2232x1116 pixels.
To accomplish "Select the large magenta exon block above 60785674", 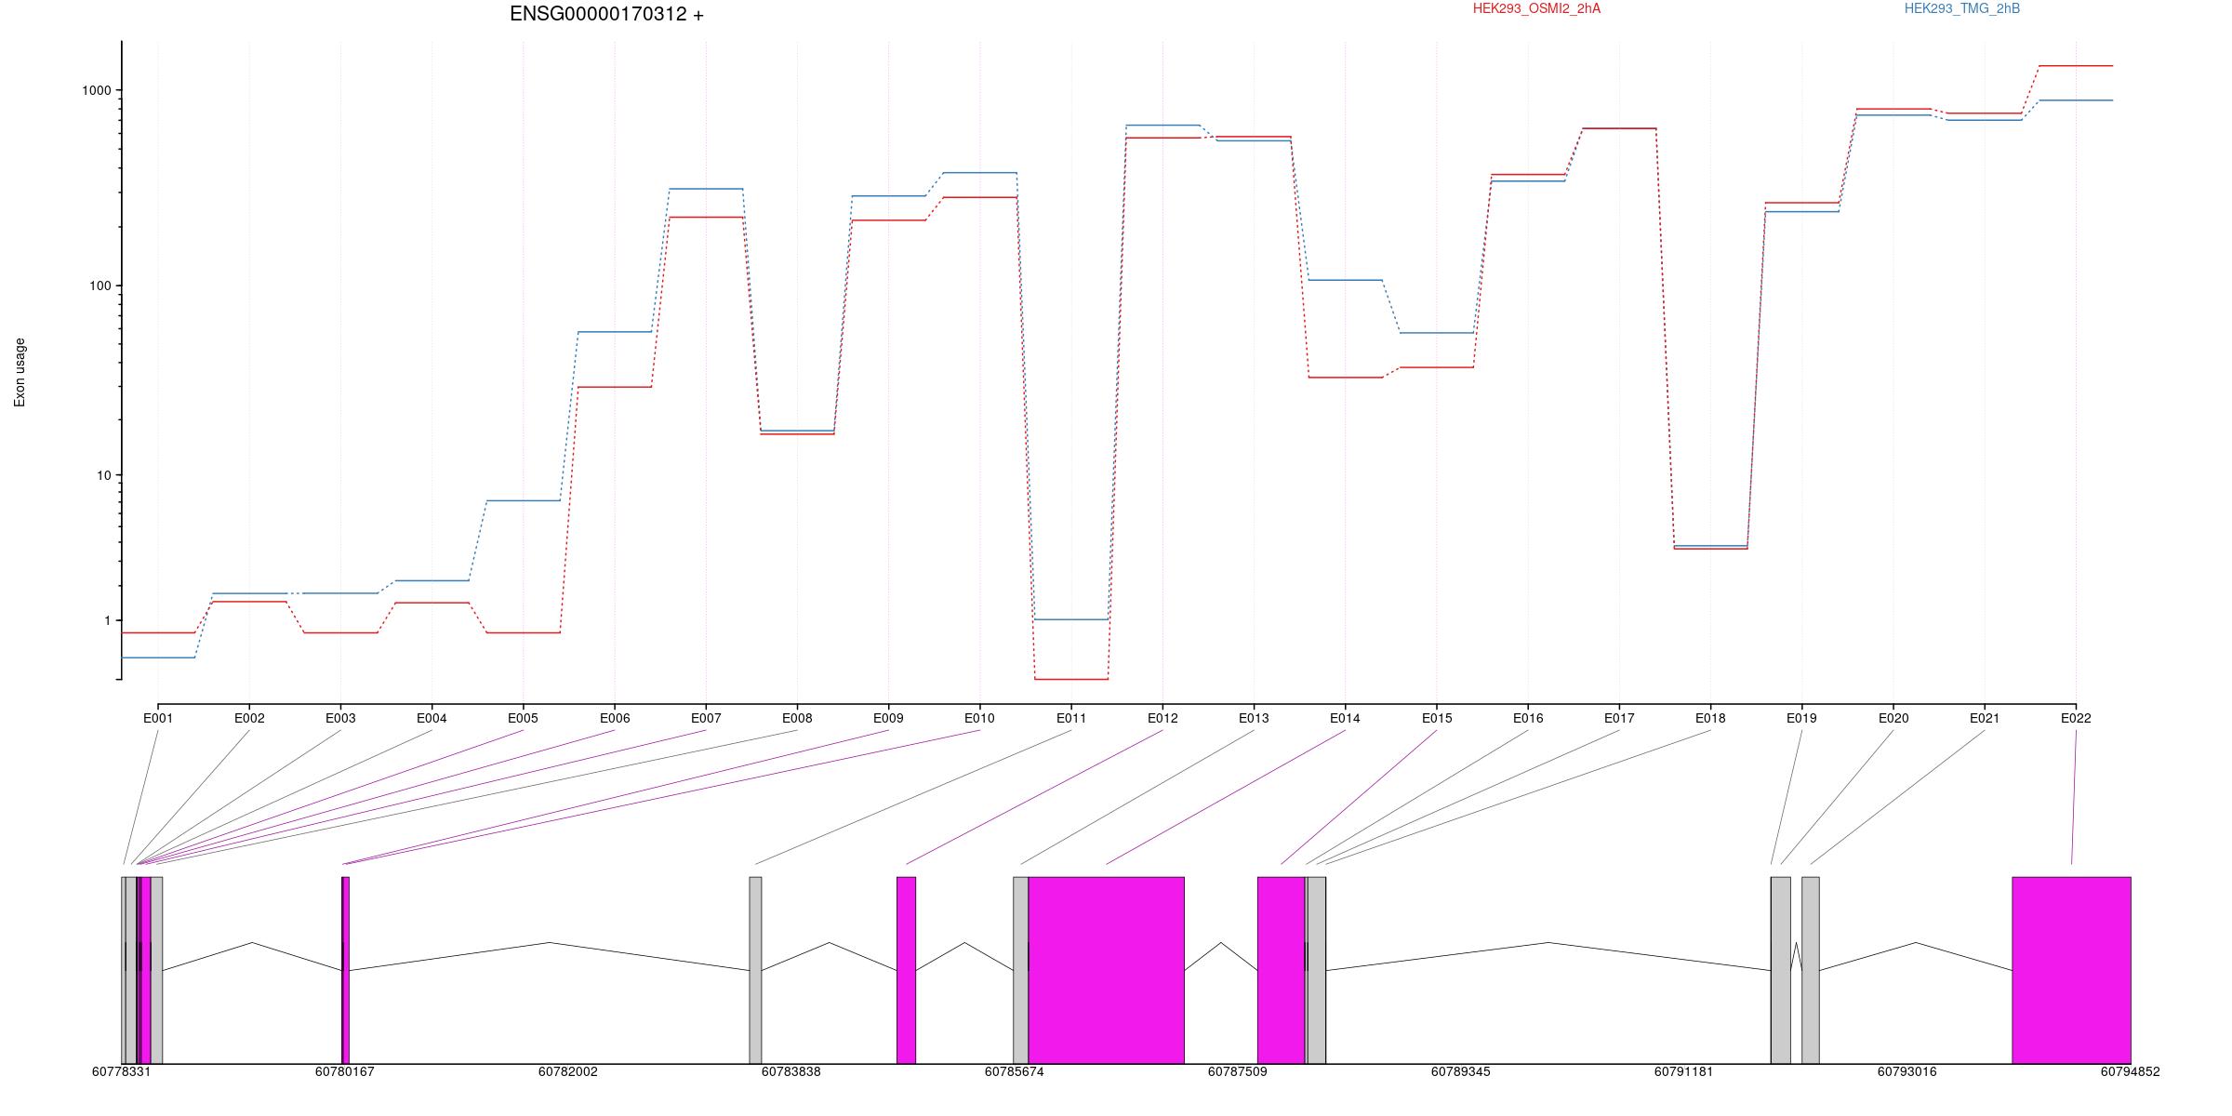I will (x=1106, y=970).
